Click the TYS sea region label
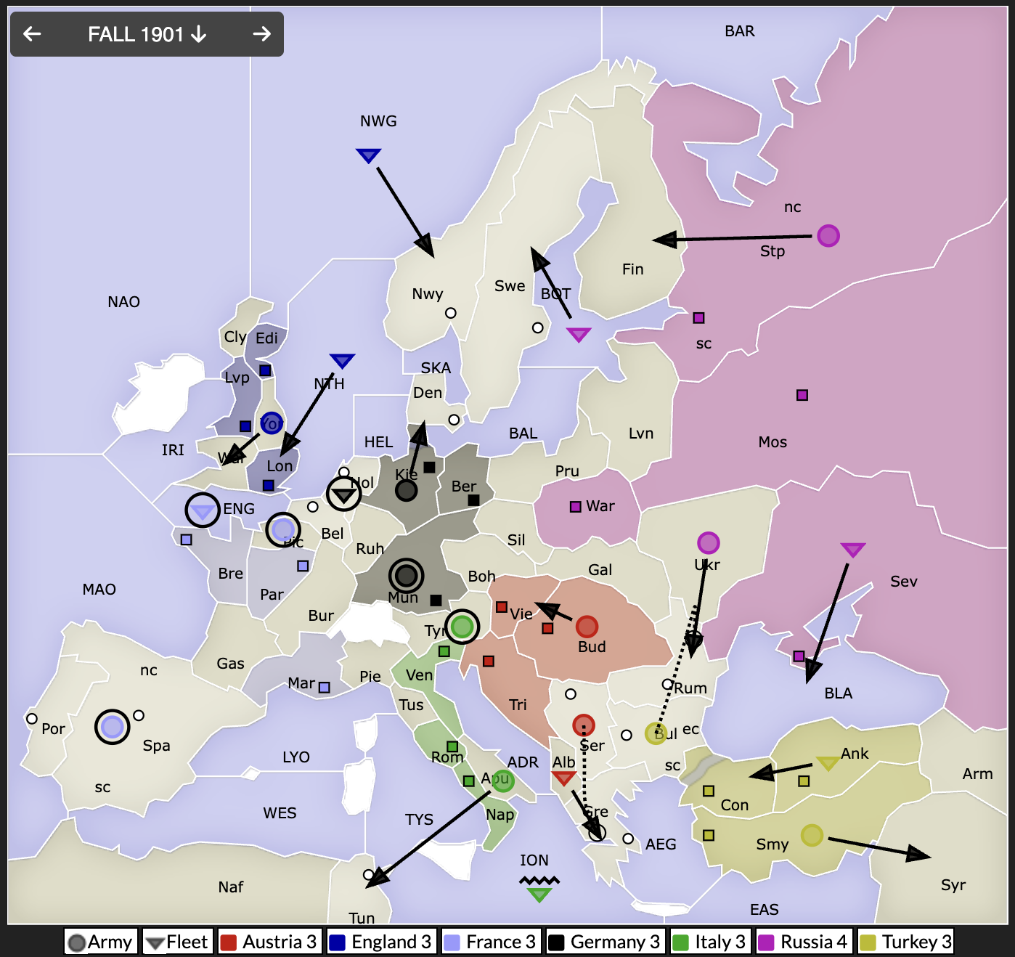The image size is (1015, 957). pos(419,820)
